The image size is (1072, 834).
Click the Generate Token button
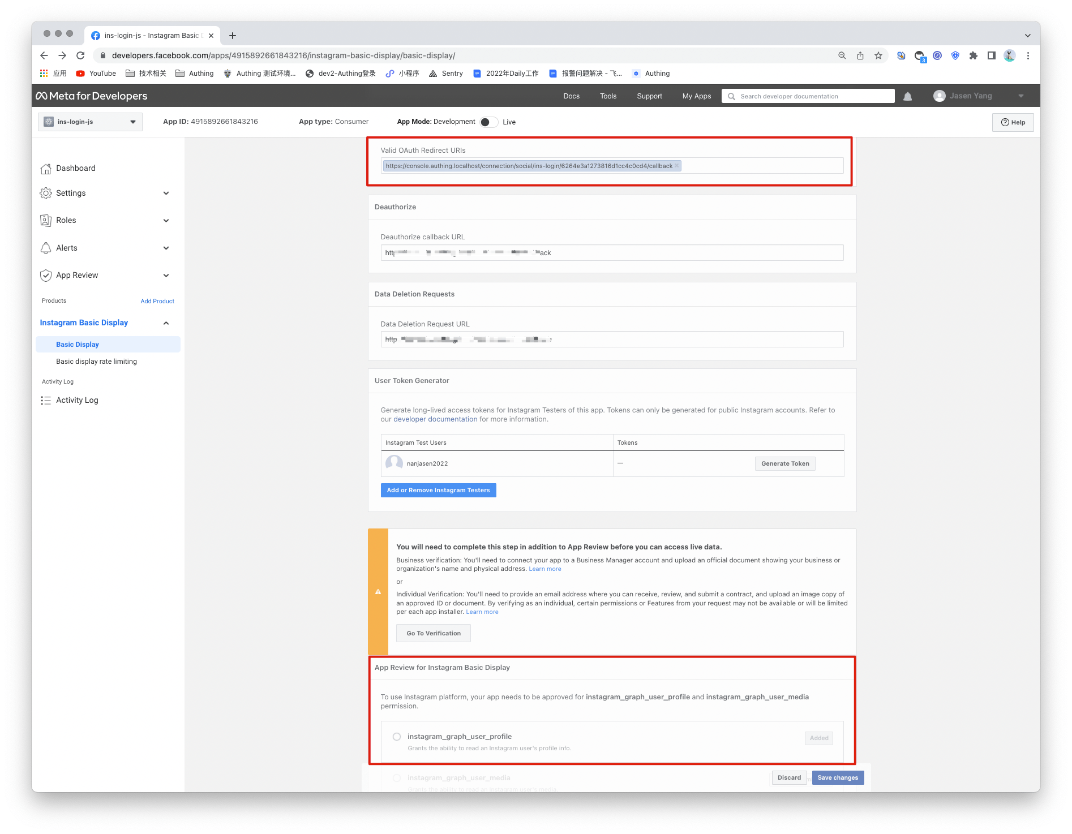tap(784, 463)
